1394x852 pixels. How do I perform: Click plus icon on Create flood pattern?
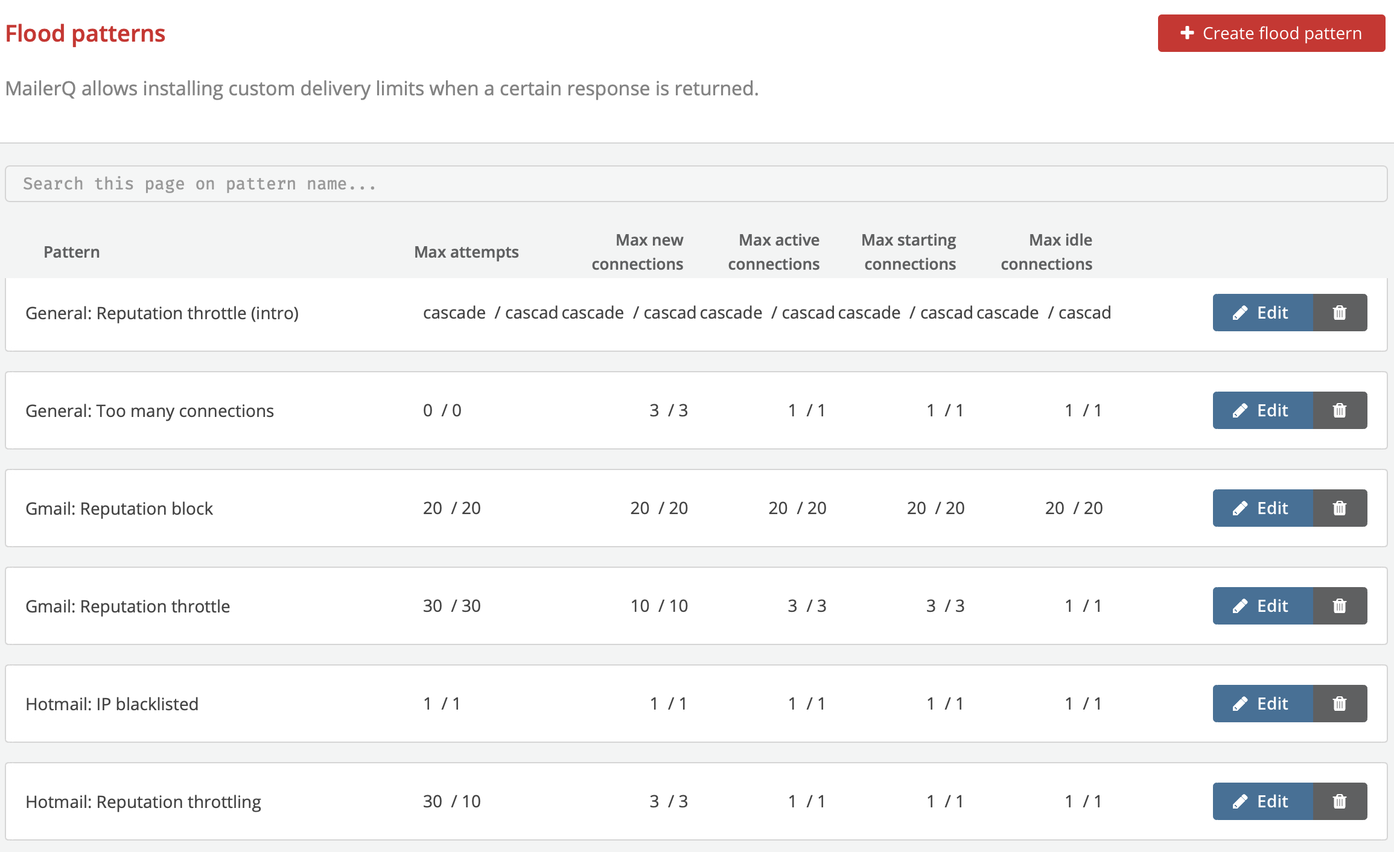tap(1187, 33)
